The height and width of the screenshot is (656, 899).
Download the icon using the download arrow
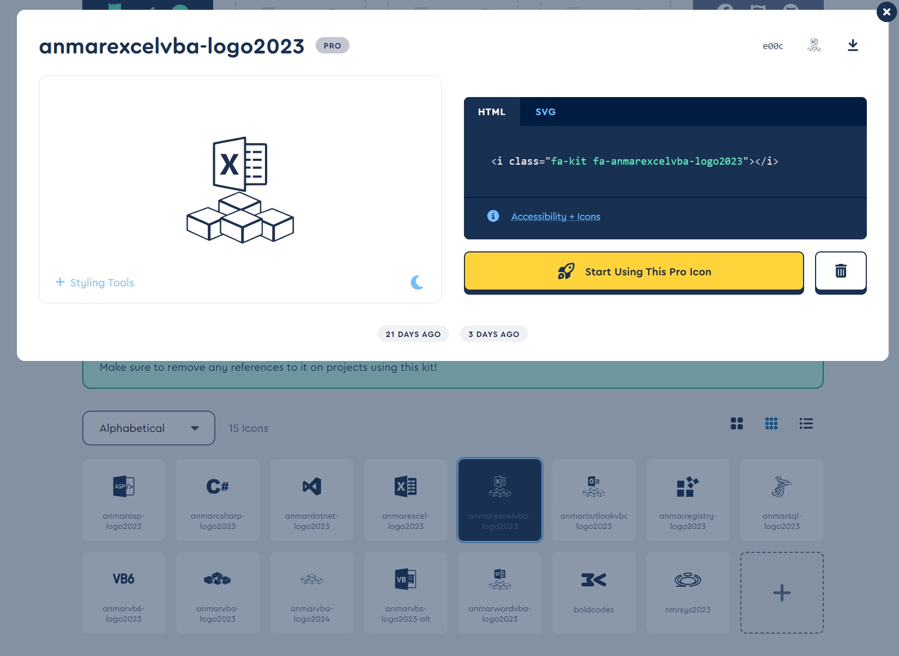click(x=853, y=46)
